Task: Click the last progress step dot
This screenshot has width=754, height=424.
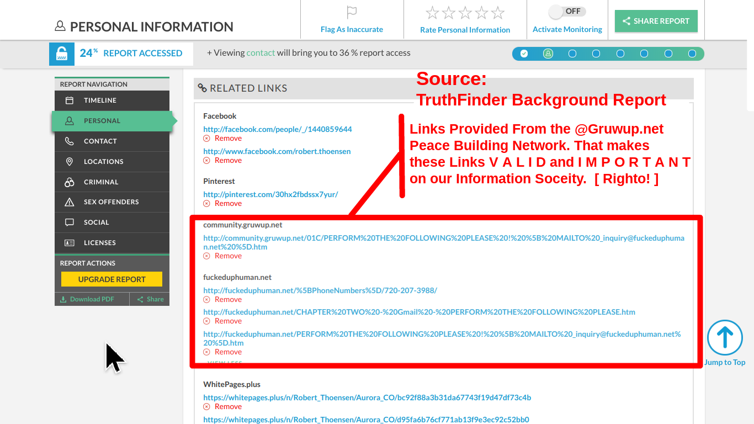Action: 692,54
